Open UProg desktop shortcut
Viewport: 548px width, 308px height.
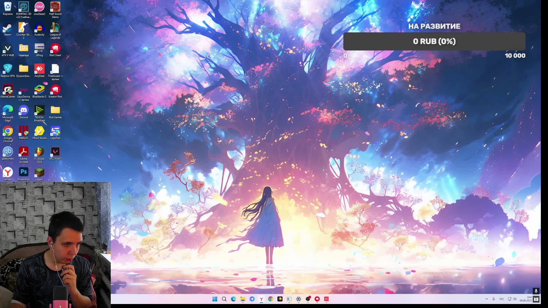point(39,50)
